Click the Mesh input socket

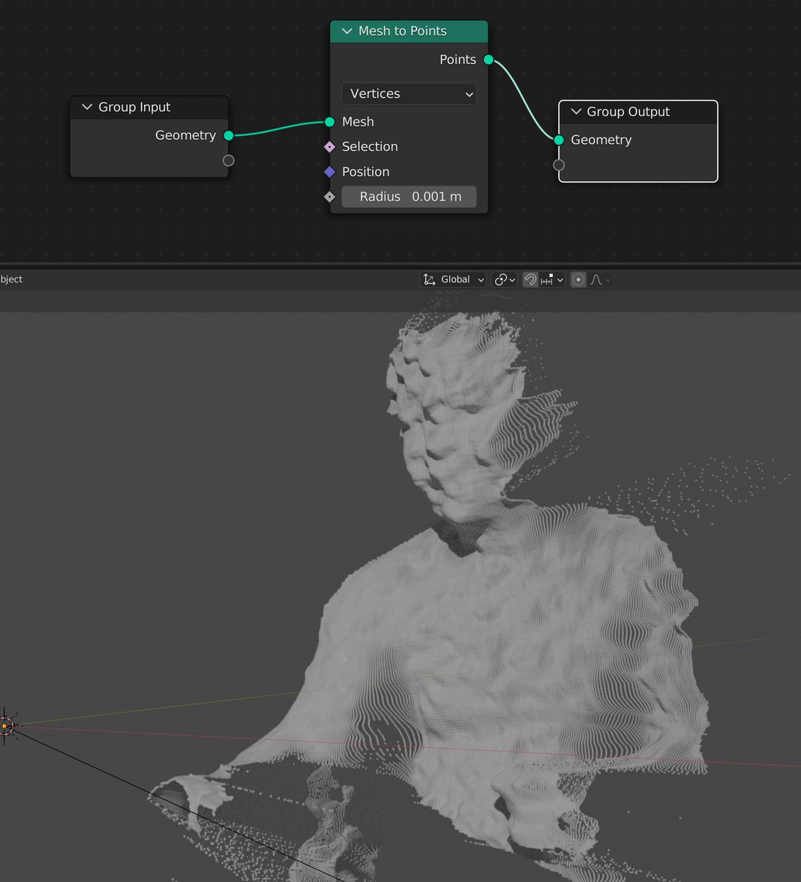[x=330, y=122]
